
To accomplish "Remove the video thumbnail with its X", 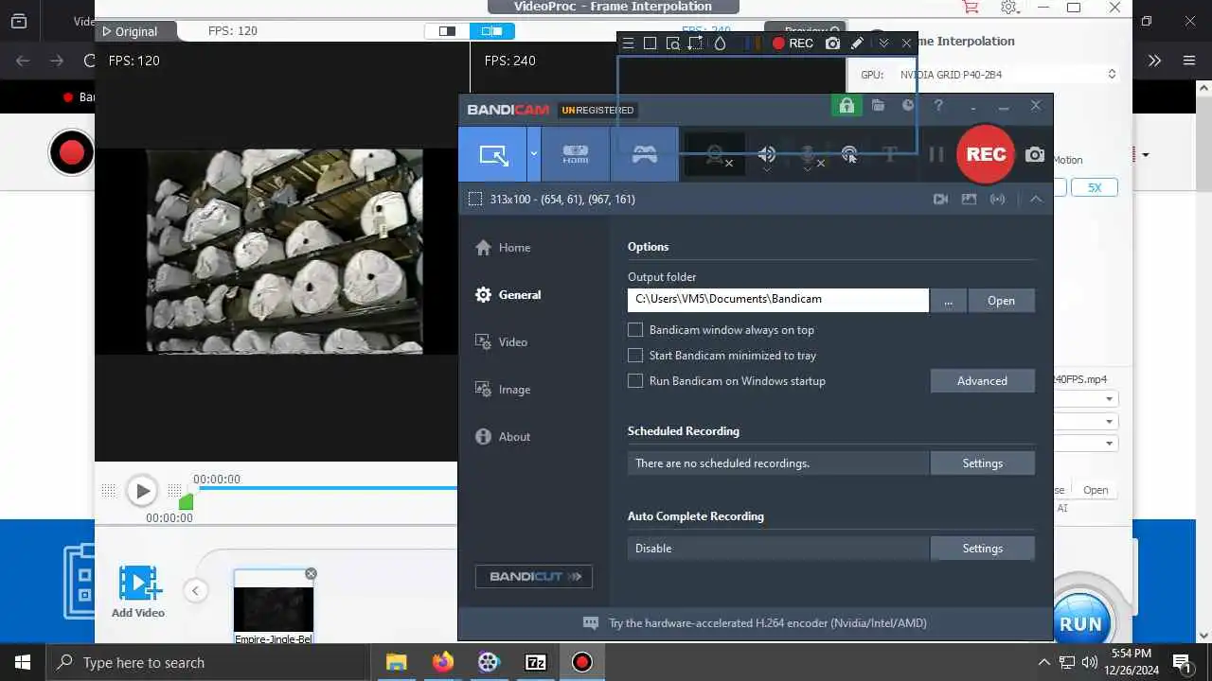I will 311,574.
